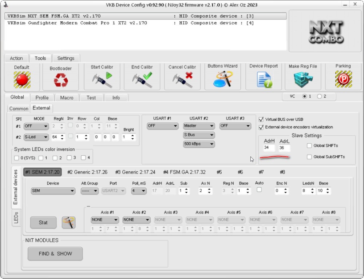
Task: Open the USART #2 Master dropdown
Action: click(x=199, y=126)
